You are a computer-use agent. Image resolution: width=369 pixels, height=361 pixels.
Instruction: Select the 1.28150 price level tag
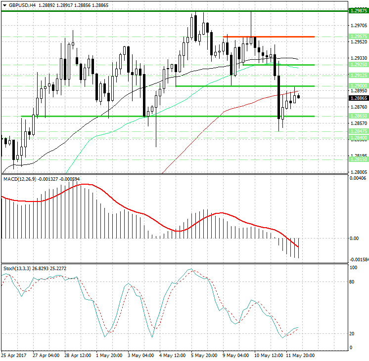pos(358,160)
